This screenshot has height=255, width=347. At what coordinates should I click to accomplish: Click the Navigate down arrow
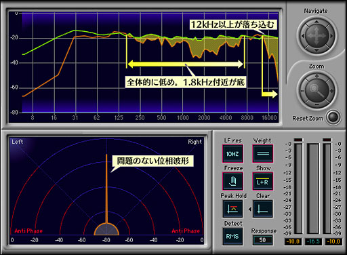tap(317, 50)
